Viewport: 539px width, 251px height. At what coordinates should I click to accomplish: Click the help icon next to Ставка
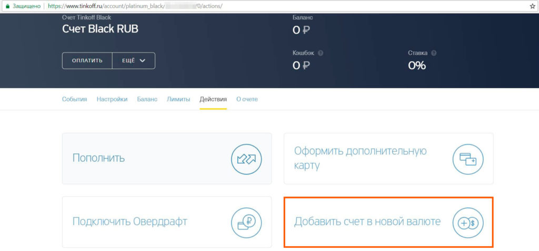click(x=434, y=53)
